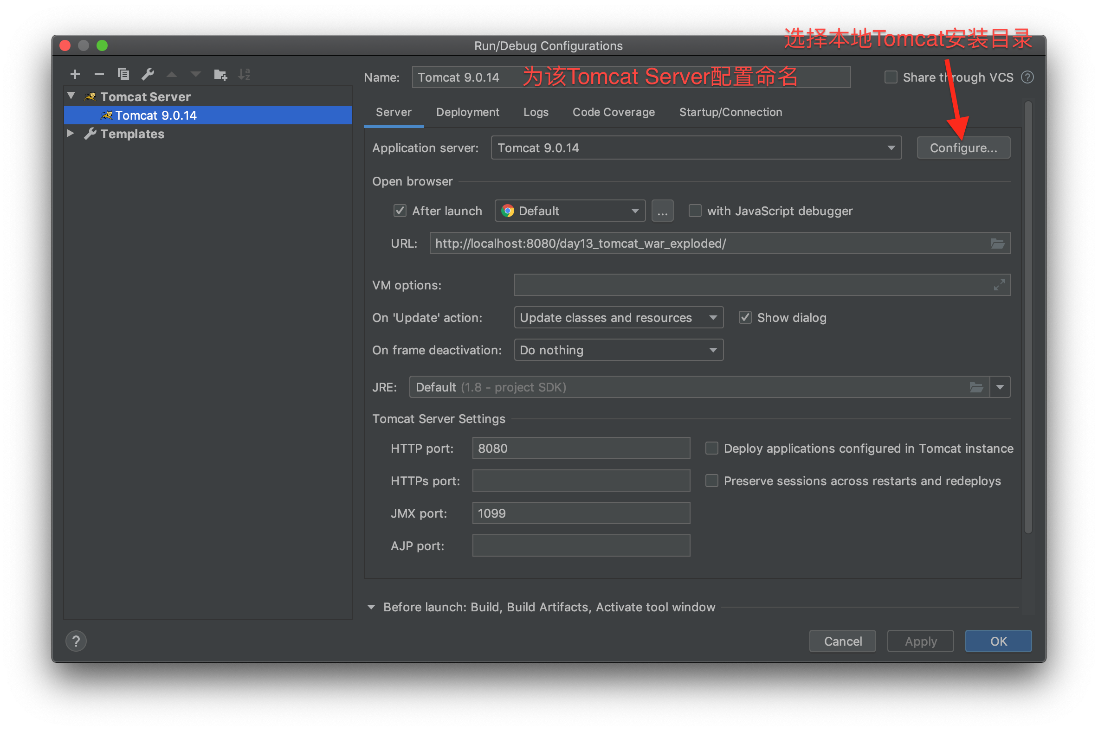Click the HTTP port input field
This screenshot has height=731, width=1098.
[x=581, y=448]
